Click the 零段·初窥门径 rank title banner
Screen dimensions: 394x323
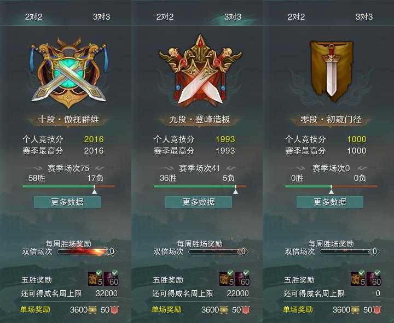point(331,120)
